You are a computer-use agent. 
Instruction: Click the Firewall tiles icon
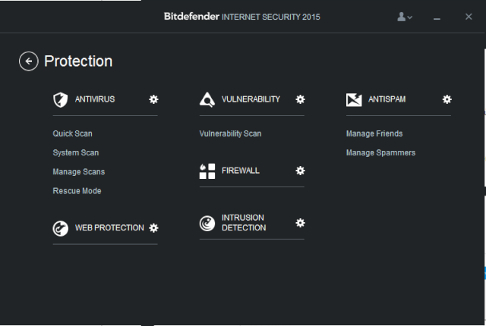click(x=207, y=171)
